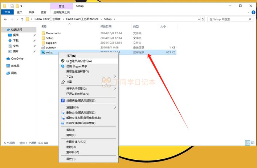Open the 应用程序工具 tab
The image size is (257, 168).
pyautogui.click(x=62, y=12)
